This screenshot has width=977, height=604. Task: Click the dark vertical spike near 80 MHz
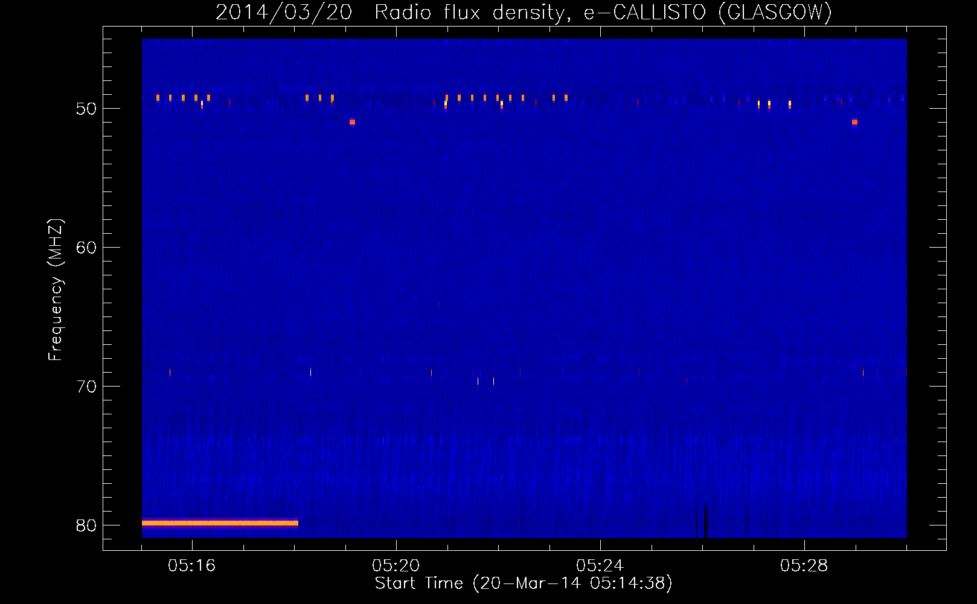[705, 521]
